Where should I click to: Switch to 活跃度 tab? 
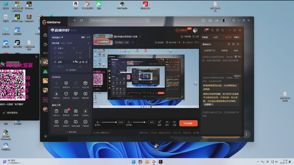point(224,51)
